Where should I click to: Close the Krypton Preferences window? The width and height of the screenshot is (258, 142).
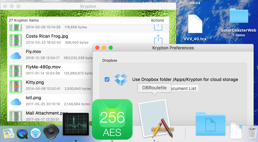tap(97, 48)
